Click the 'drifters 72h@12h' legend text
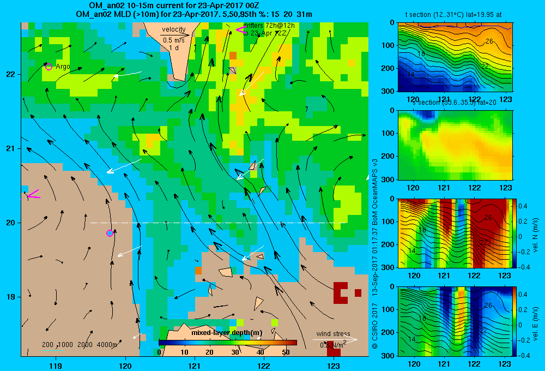The image size is (545, 371). pyautogui.click(x=269, y=26)
